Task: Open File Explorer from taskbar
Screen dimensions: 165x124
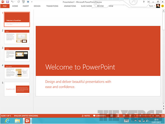Action: (17, 121)
